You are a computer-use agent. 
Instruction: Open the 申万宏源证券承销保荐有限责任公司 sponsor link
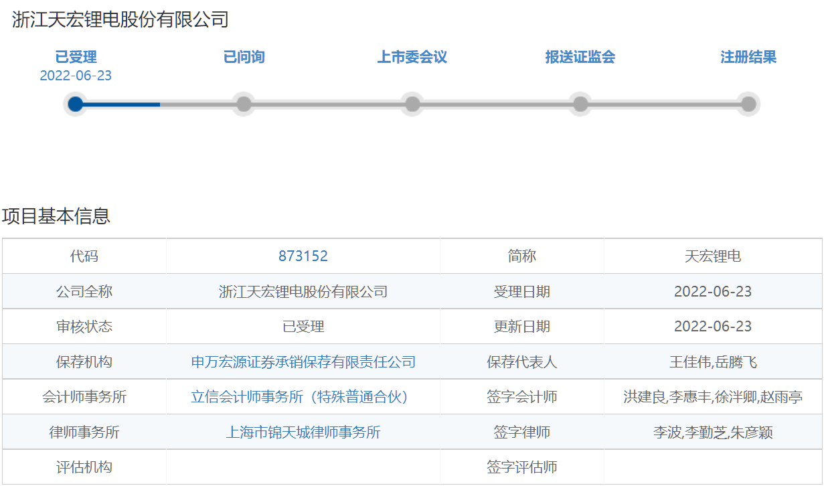tap(303, 362)
